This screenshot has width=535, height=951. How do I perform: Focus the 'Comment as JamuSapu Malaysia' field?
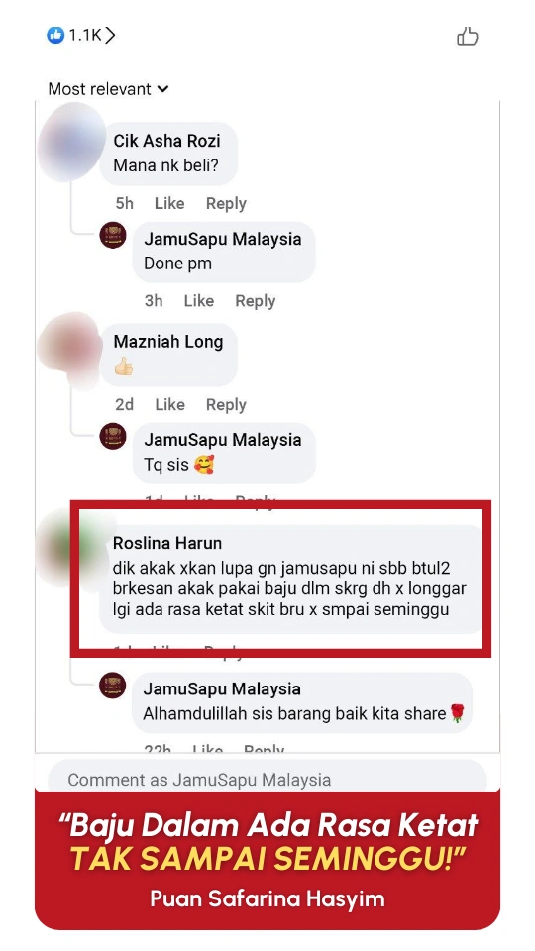point(267,779)
